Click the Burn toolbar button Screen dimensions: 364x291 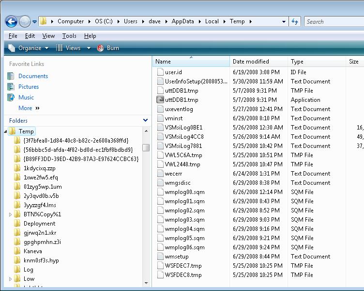click(108, 48)
